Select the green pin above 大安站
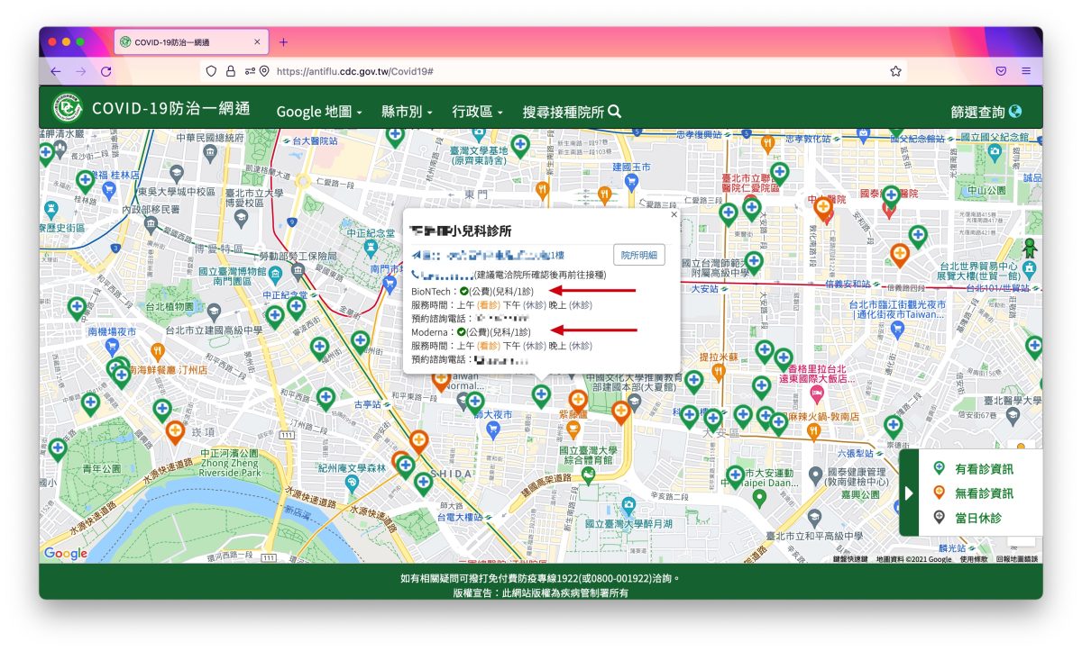The image size is (1082, 651). [x=755, y=262]
